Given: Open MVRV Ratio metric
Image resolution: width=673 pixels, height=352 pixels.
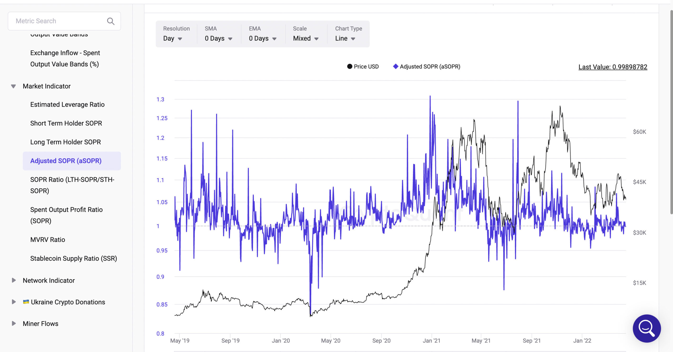Looking at the screenshot, I should pos(48,240).
